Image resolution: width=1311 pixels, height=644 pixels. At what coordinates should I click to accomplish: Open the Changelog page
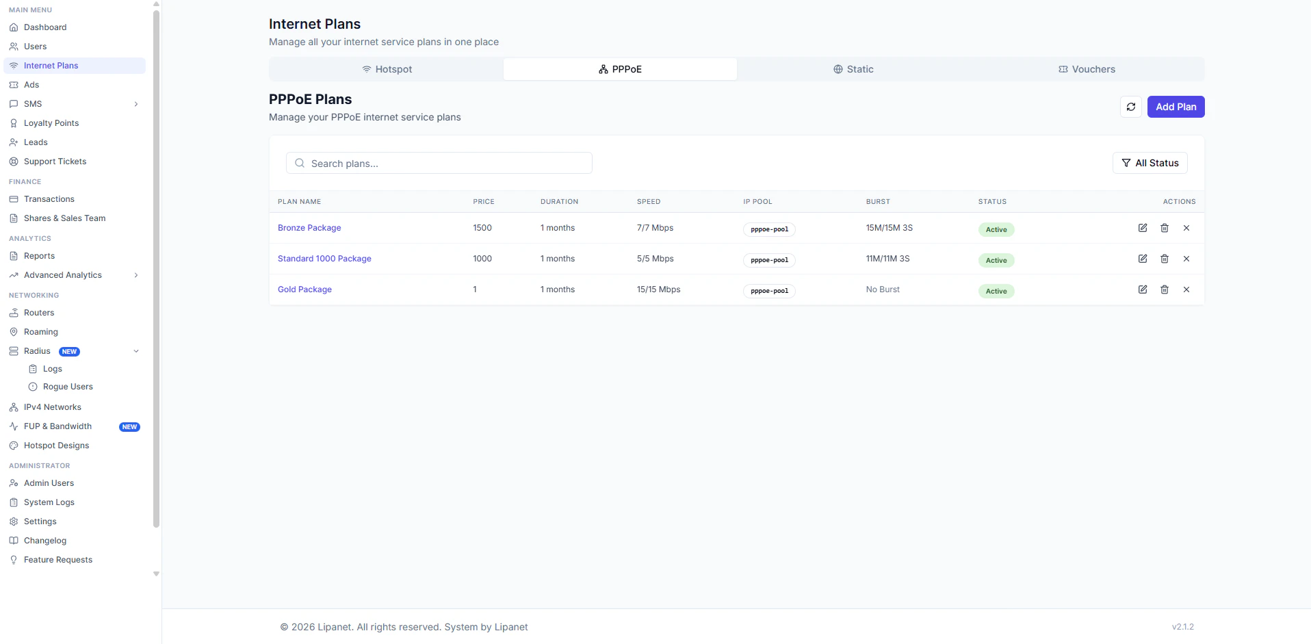(75, 541)
